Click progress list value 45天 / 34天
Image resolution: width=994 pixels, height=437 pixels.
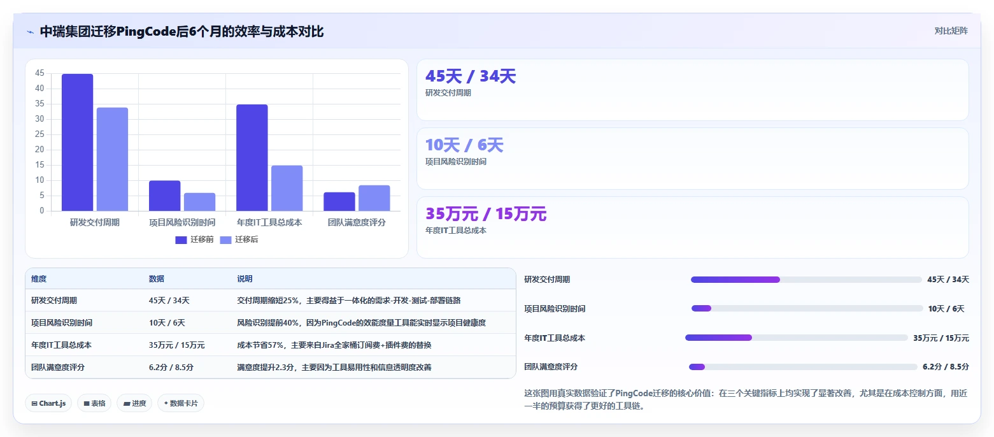948,280
